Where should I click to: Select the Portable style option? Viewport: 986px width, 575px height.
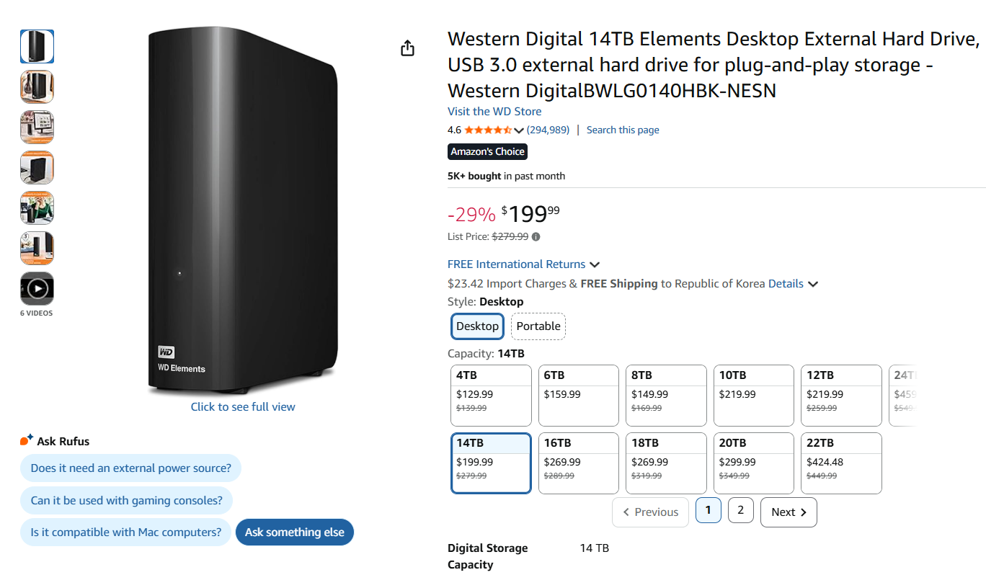[x=538, y=326]
